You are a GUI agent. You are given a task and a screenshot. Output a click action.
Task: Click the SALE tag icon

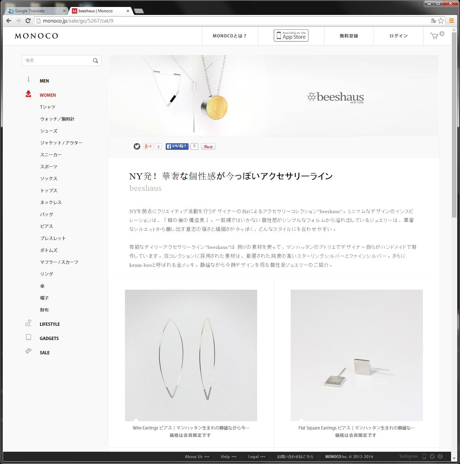(x=29, y=351)
